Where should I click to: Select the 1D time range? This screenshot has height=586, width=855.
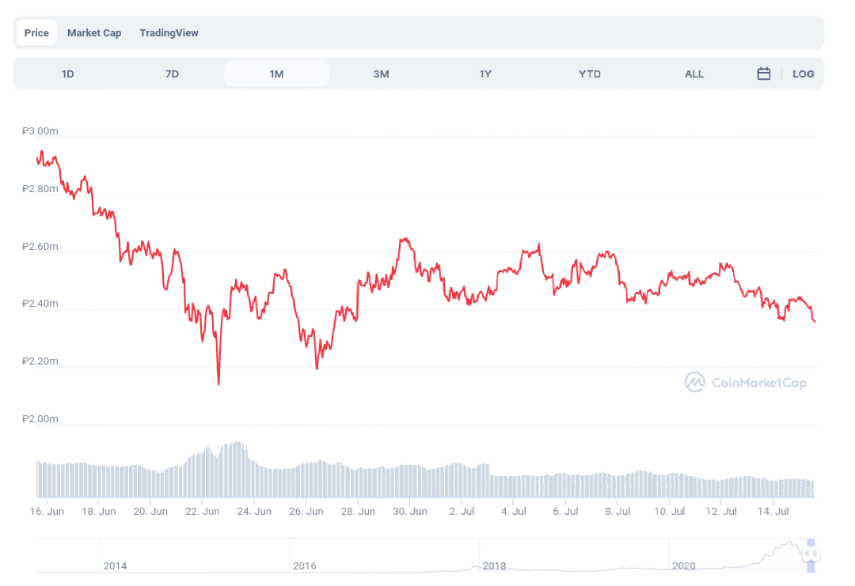(x=68, y=74)
